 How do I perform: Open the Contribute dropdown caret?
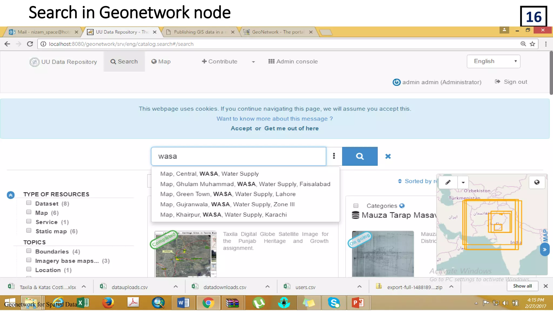[253, 62]
